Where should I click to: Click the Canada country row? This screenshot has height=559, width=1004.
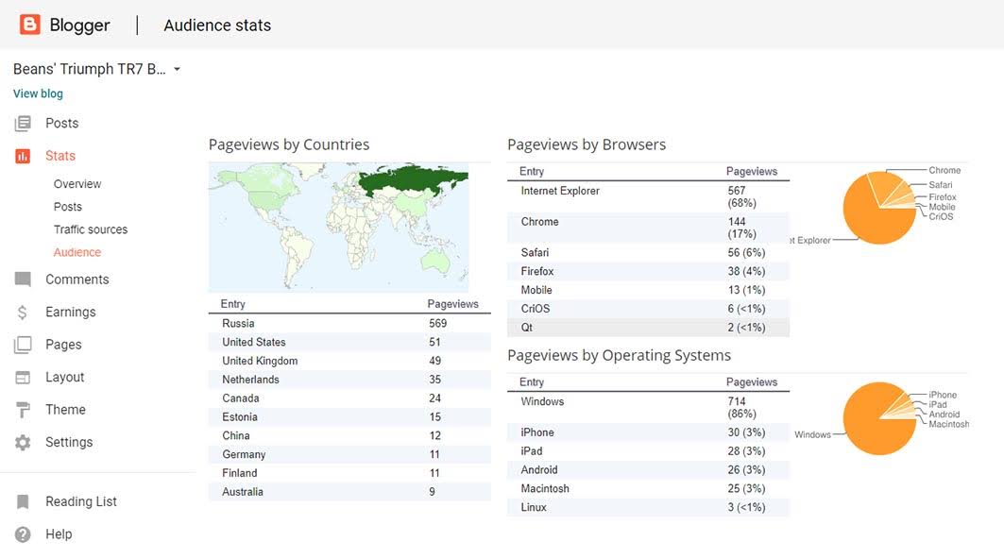point(349,398)
